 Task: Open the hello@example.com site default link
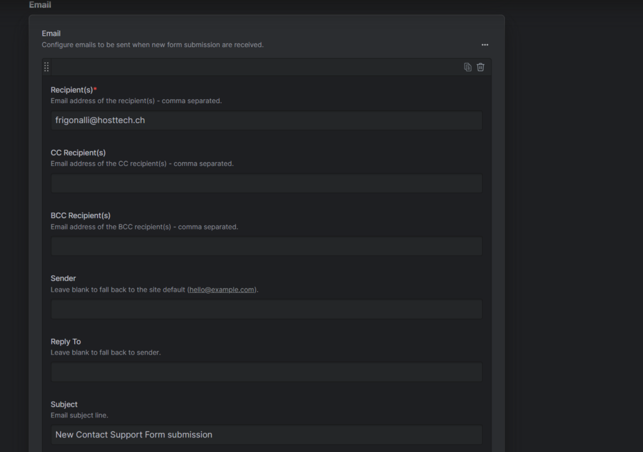(x=222, y=290)
